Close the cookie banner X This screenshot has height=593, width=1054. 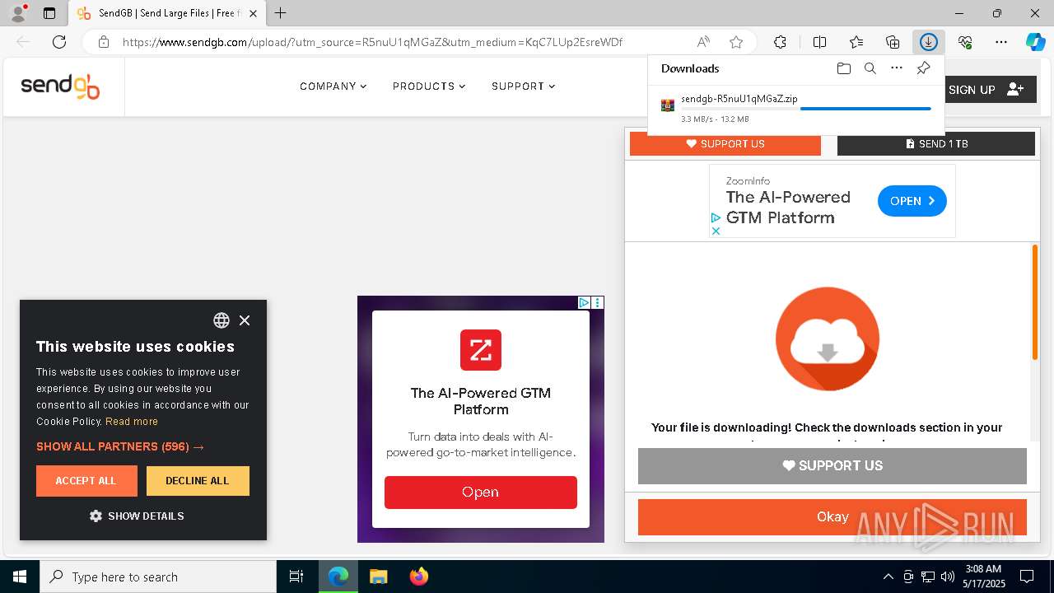(245, 320)
